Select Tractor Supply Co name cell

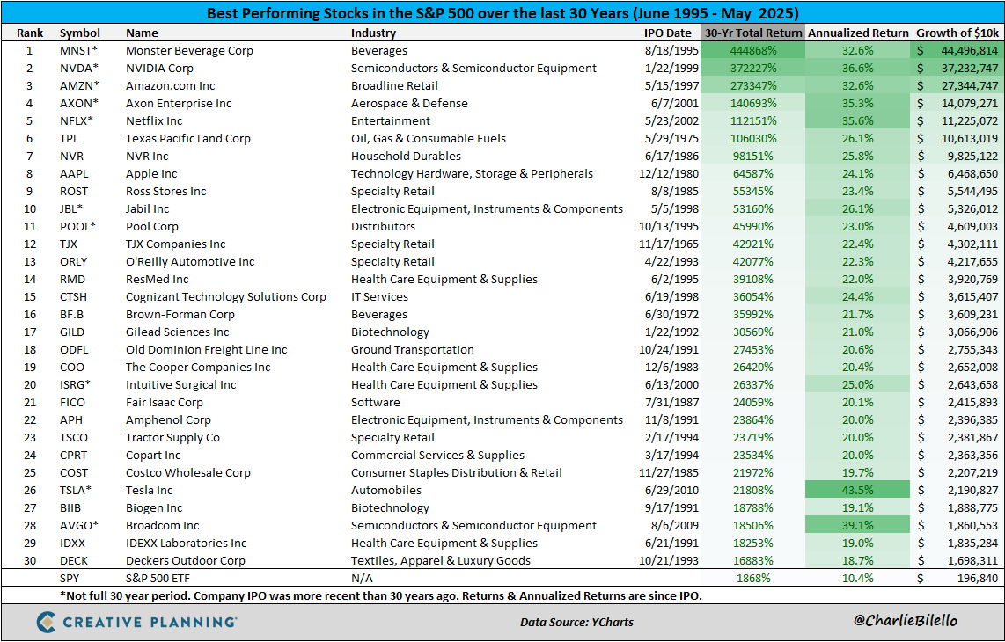172,438
